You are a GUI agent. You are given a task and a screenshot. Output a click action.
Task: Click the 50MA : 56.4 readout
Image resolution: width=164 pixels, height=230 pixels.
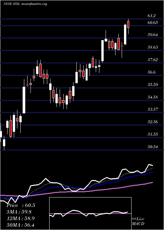[20, 225]
